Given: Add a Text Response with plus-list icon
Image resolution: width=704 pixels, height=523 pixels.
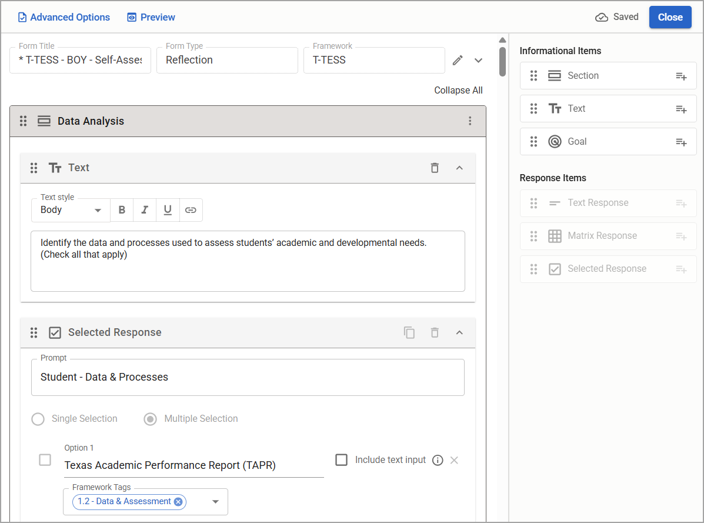Looking at the screenshot, I should (x=681, y=204).
